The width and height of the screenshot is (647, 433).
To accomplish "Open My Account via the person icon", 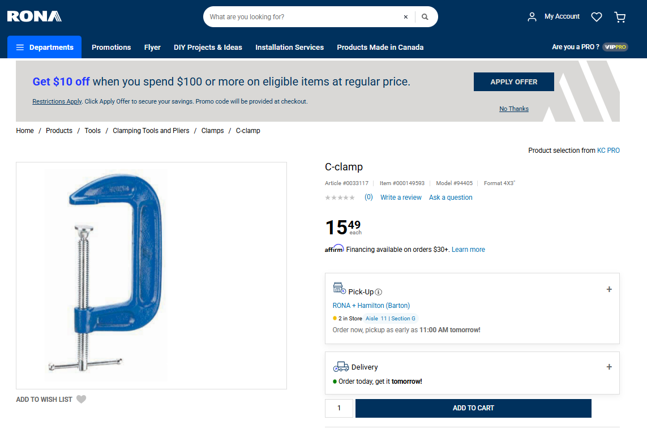I will 532,16.
